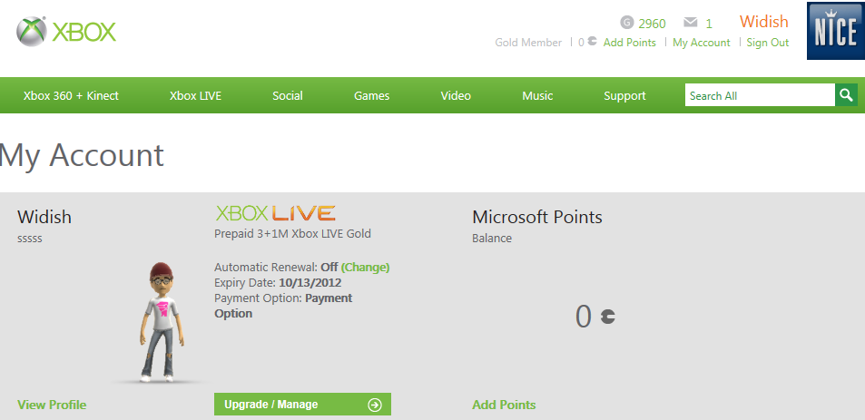Click the NICE gamer picture thumbnail
Screen dimensions: 865x420
pos(836,31)
